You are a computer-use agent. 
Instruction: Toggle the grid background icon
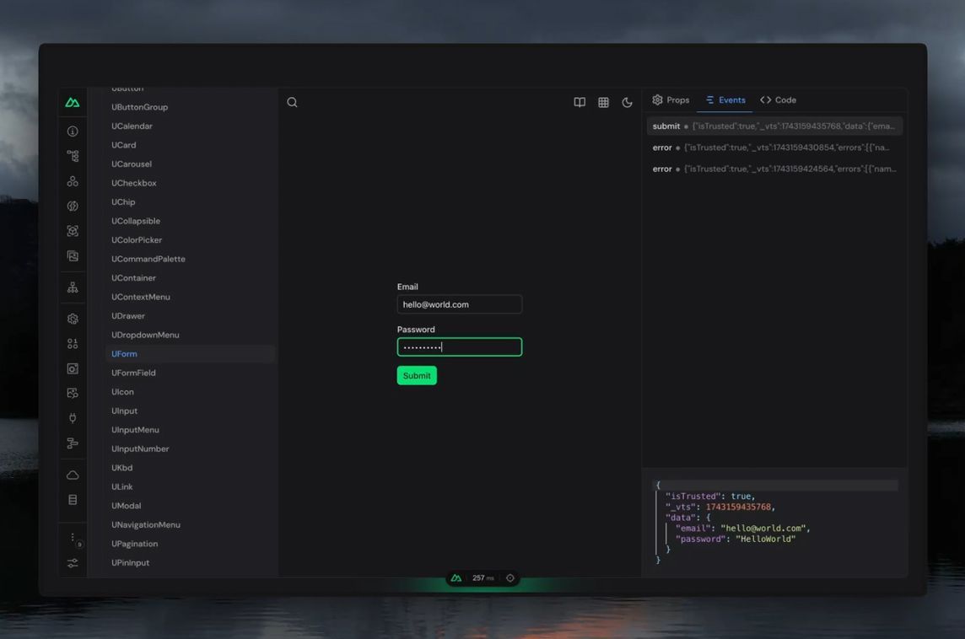pyautogui.click(x=604, y=102)
